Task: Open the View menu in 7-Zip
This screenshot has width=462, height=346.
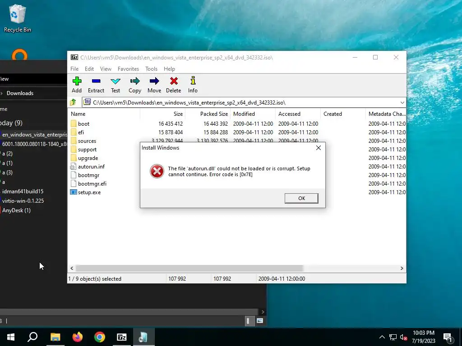Action: pyautogui.click(x=106, y=69)
